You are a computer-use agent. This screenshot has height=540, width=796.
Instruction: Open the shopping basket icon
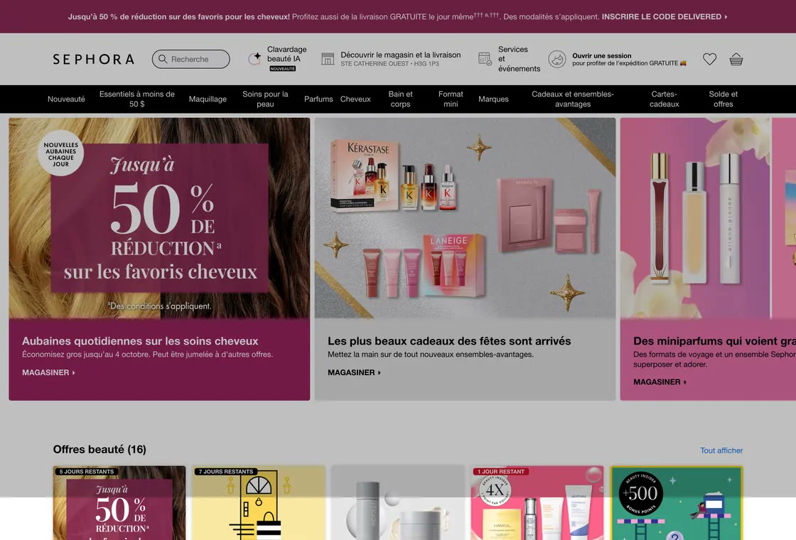[x=736, y=60]
